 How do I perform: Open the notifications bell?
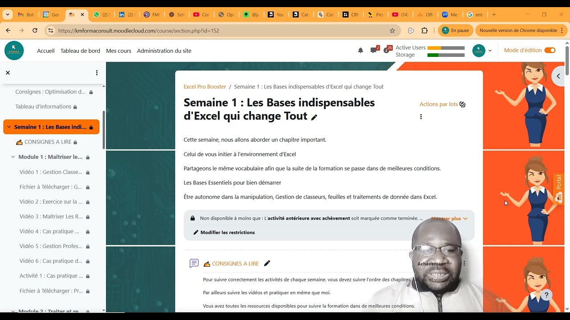coord(361,51)
